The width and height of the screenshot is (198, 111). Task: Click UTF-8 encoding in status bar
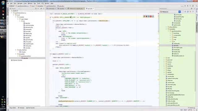[190, 110]
